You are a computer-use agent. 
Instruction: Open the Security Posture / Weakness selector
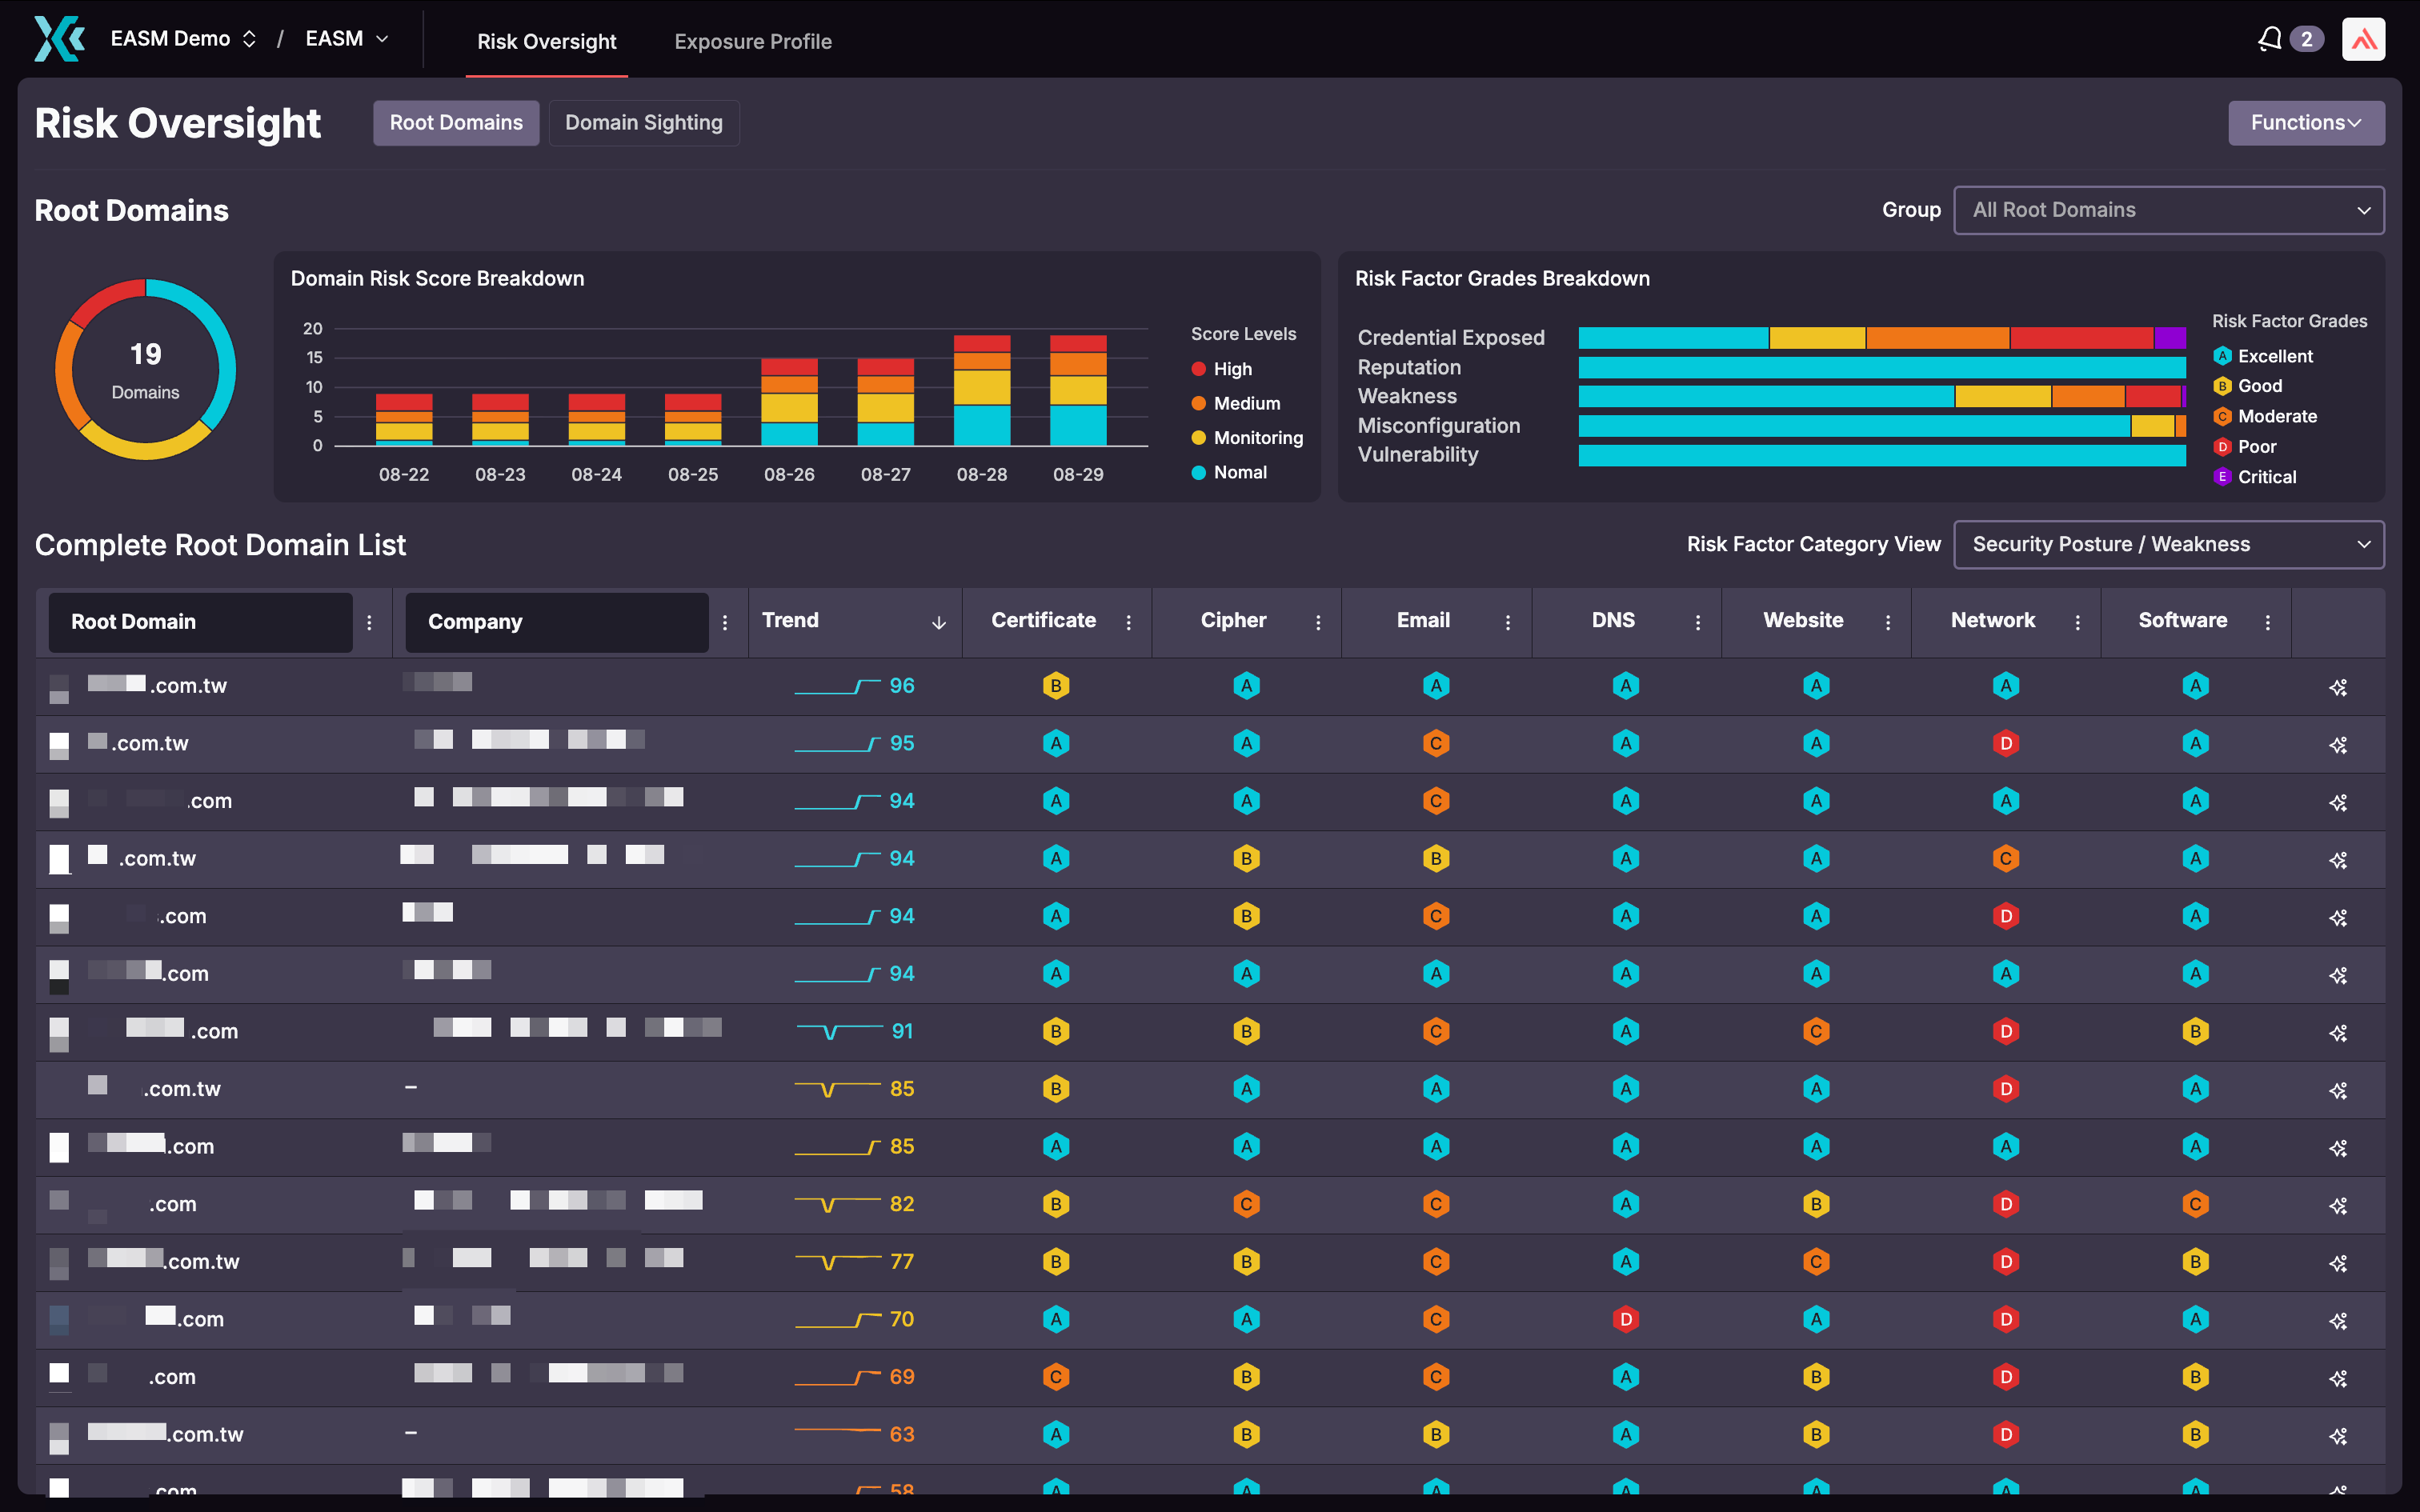[2168, 544]
